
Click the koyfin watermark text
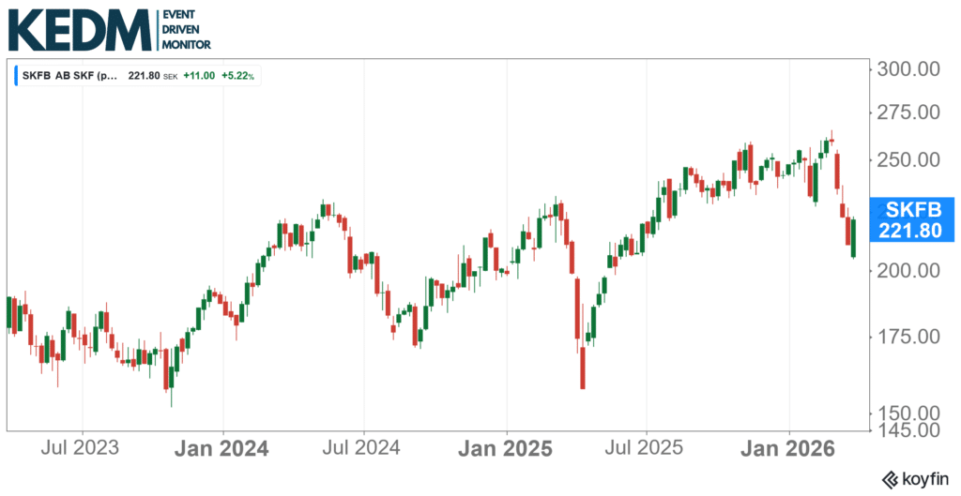923,477
